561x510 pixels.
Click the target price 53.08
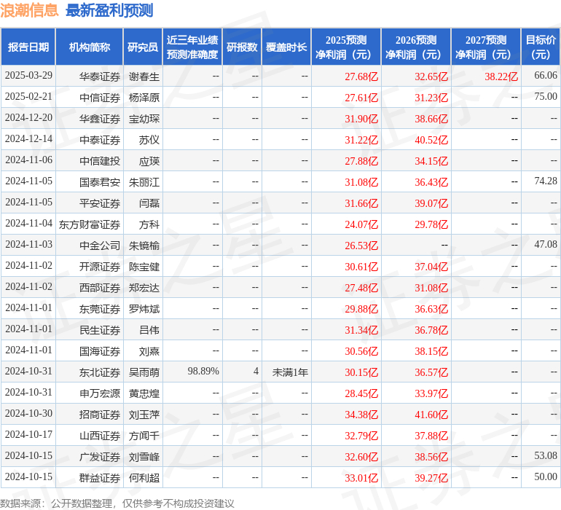[546, 455]
